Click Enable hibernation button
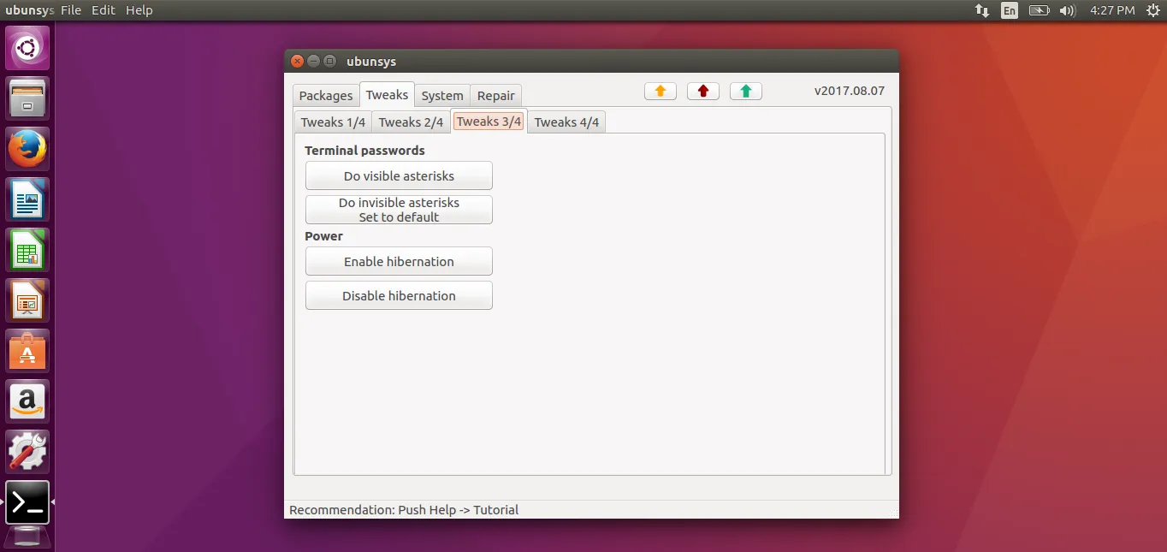The image size is (1167, 552). click(399, 262)
